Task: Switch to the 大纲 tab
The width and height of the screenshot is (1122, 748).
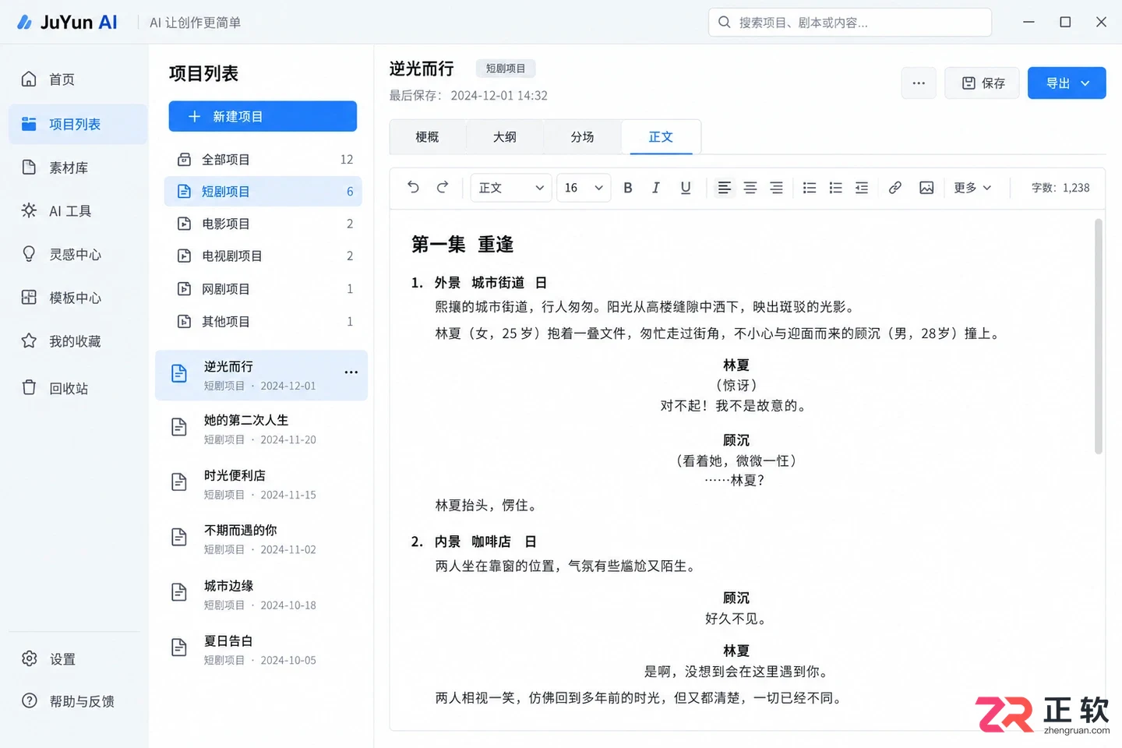Action: click(x=505, y=137)
